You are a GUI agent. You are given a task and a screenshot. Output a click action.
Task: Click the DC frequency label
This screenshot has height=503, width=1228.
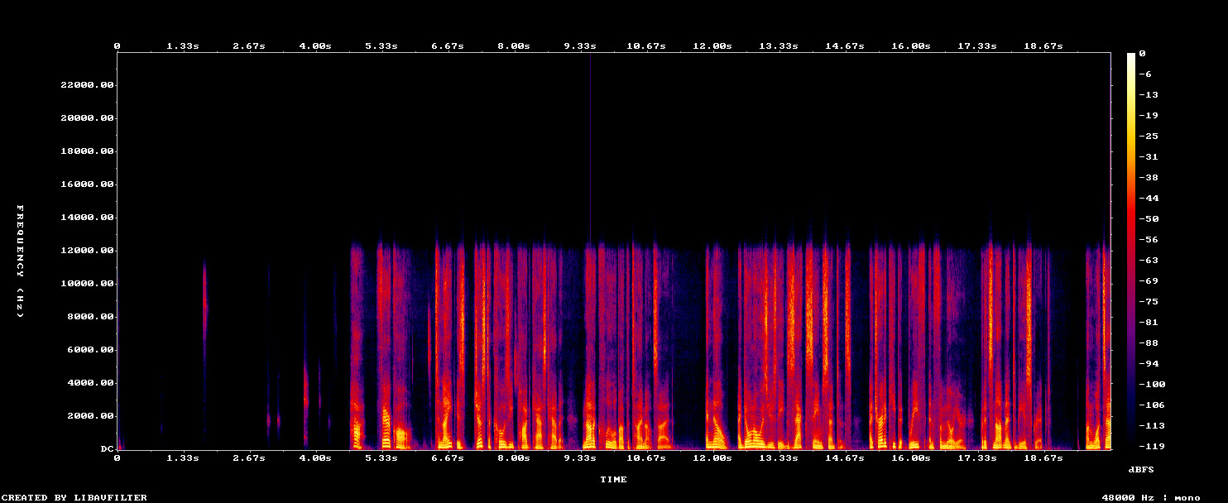pos(107,449)
